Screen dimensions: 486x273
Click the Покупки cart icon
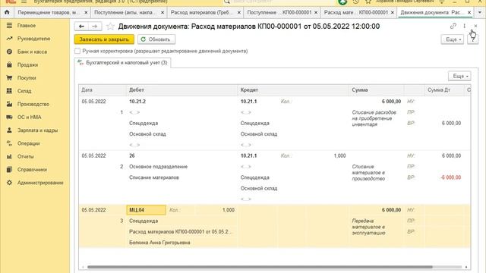click(x=9, y=77)
